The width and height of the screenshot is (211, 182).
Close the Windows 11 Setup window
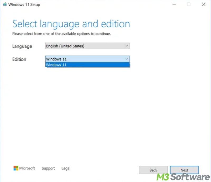203,4
